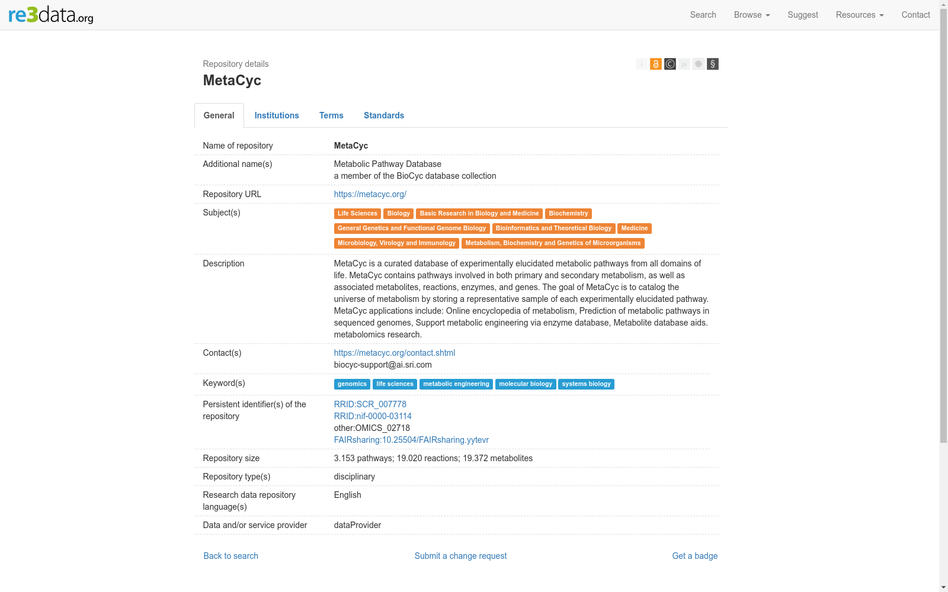Click Basic Research in Biology and Medicine tag
This screenshot has height=592, width=948.
(x=479, y=214)
